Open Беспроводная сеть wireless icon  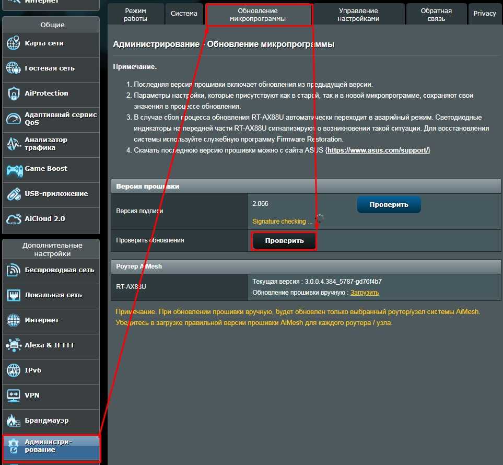(13, 270)
